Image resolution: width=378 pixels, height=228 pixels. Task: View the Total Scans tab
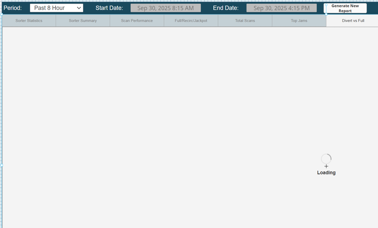(x=245, y=21)
